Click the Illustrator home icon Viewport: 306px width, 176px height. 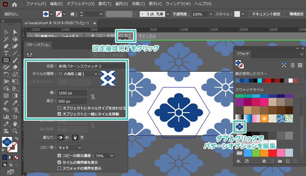tap(14, 4)
